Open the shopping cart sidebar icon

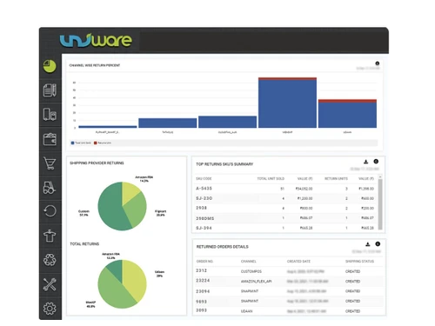tap(50, 163)
